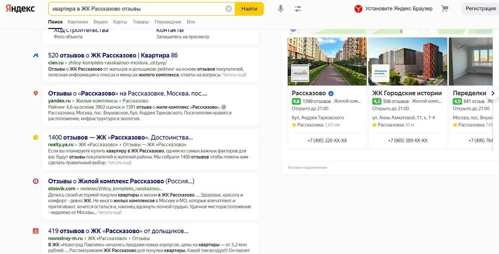Select the Поиск tab
Screen dimensions: 499x254
tap(55, 22)
